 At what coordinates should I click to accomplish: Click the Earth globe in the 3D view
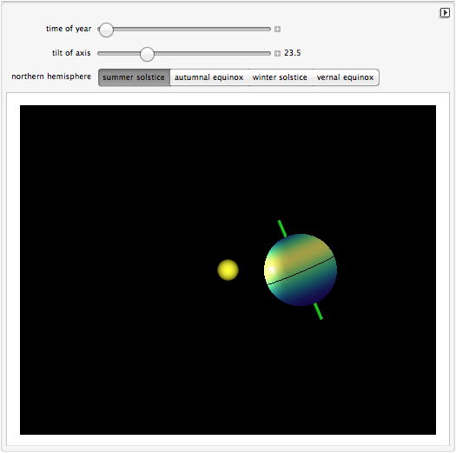coord(301,270)
